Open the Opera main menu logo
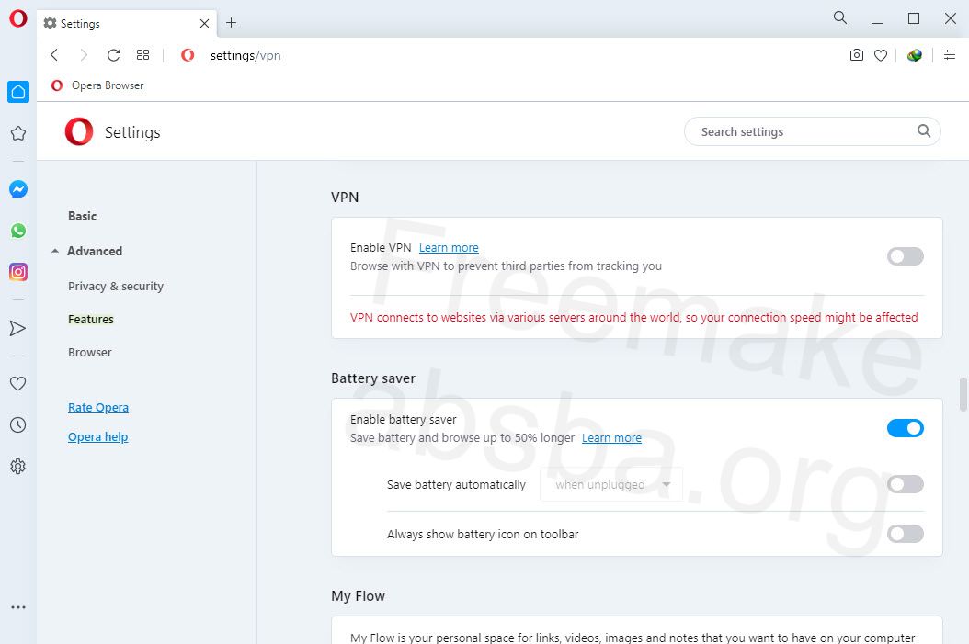The image size is (969, 644). [17, 17]
